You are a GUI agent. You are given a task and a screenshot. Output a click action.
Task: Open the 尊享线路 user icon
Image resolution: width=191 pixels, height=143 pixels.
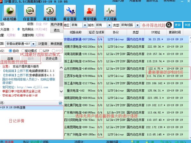[90, 11]
